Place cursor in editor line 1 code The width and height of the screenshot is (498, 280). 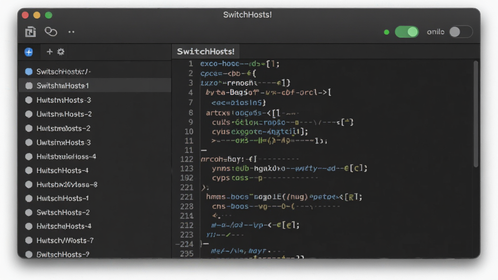click(x=239, y=64)
